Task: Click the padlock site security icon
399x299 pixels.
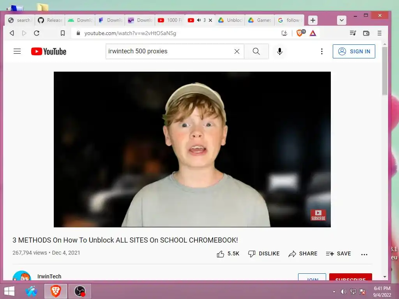Action: click(x=78, y=33)
